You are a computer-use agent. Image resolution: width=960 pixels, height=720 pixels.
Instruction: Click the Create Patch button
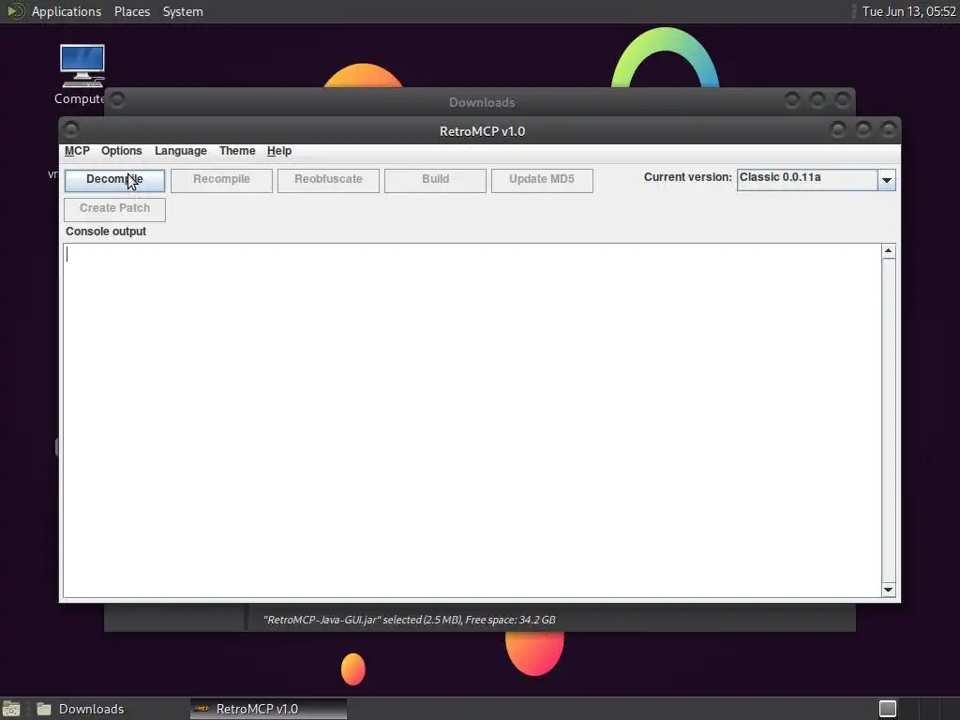tap(114, 209)
